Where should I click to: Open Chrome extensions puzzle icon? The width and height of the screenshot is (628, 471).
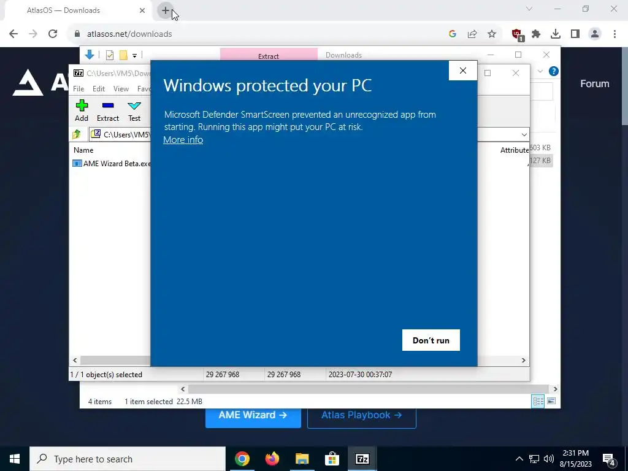coord(536,34)
